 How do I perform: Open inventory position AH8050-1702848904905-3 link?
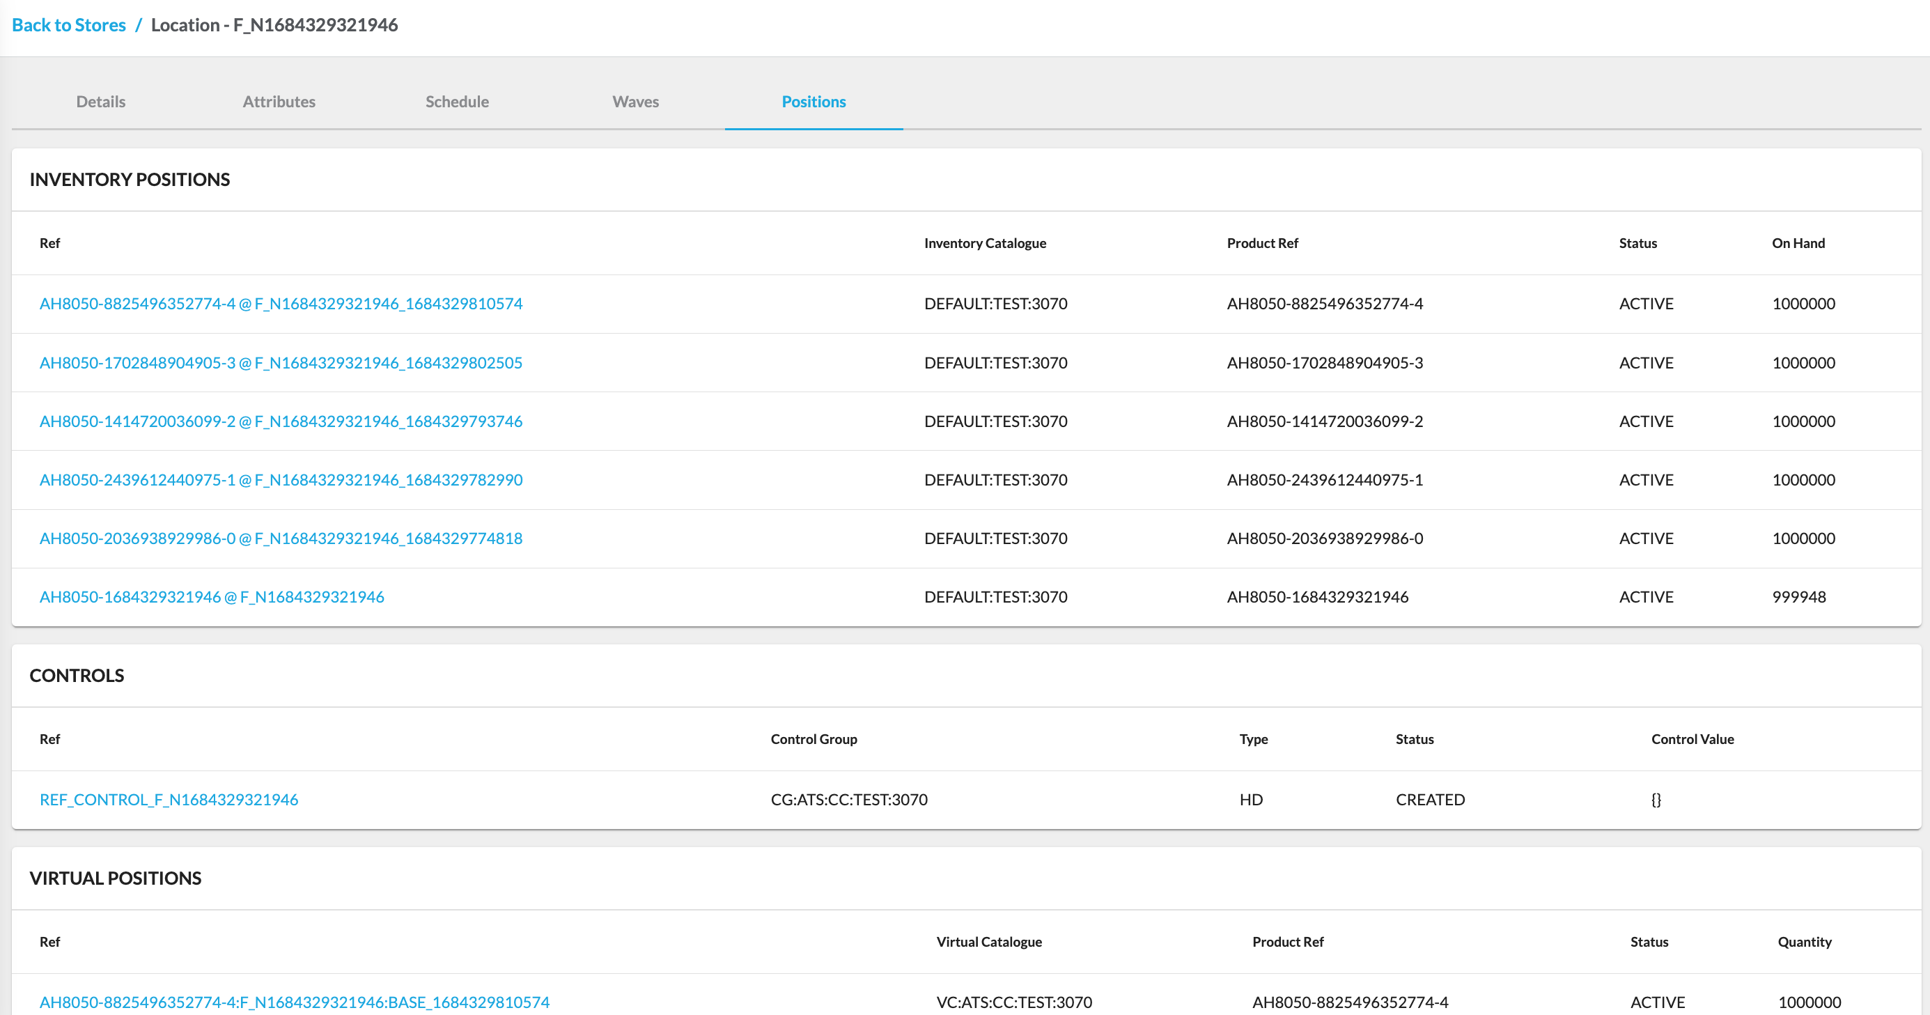[x=281, y=363]
